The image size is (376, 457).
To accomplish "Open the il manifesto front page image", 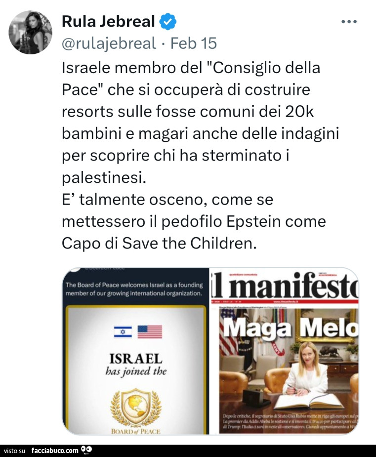I will (285, 351).
